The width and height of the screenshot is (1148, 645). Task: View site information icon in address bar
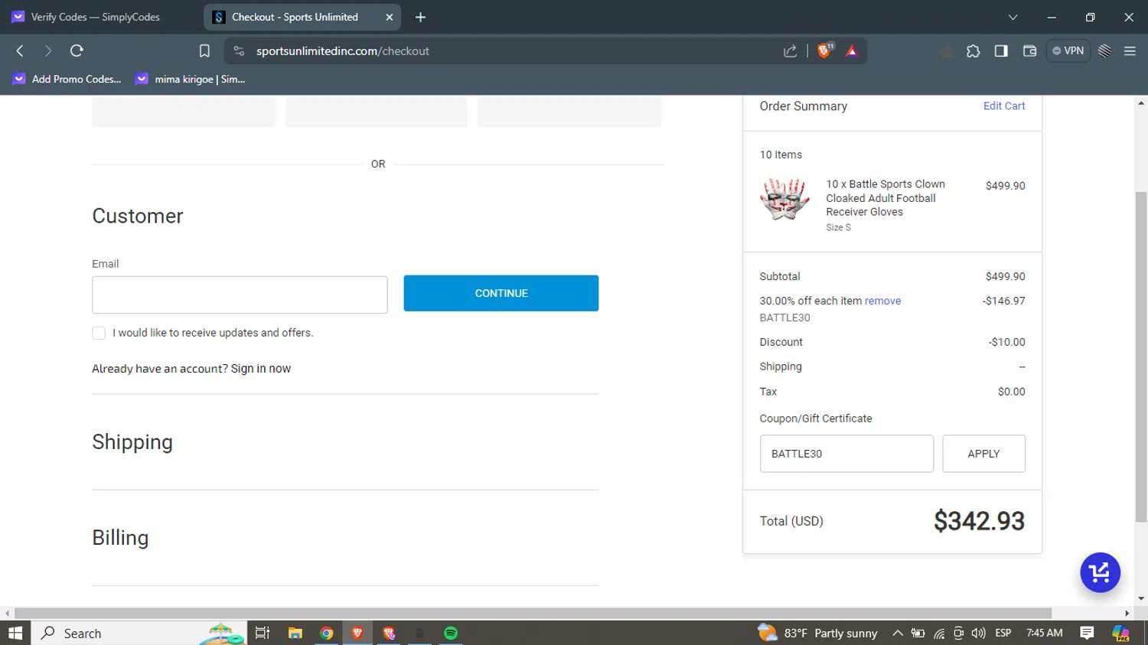pos(239,51)
